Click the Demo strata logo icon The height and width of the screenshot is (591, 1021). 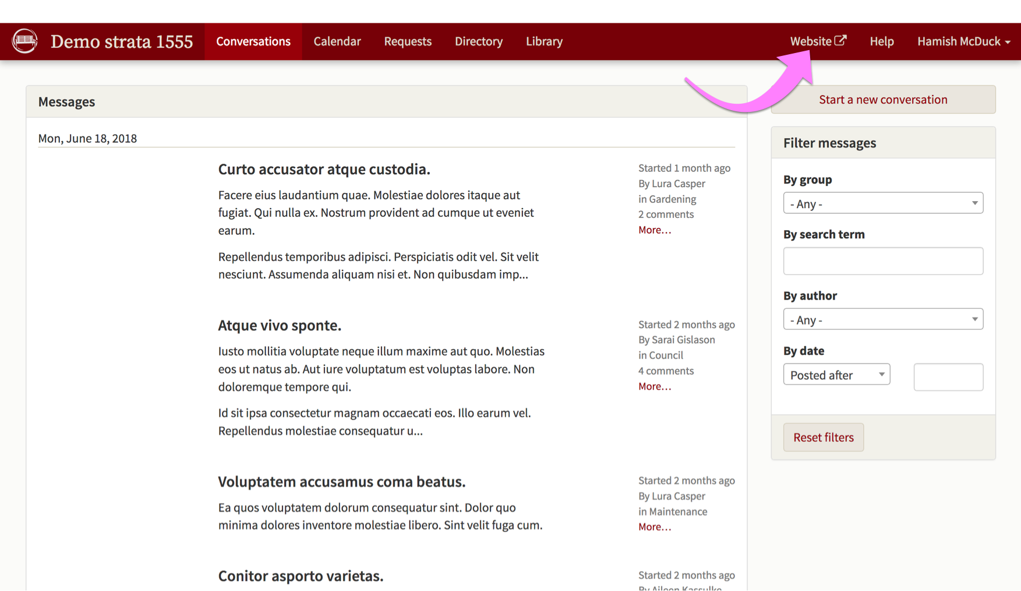(25, 41)
